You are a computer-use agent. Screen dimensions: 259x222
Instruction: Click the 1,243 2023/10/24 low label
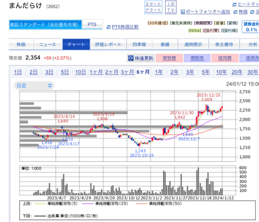coord(142,153)
